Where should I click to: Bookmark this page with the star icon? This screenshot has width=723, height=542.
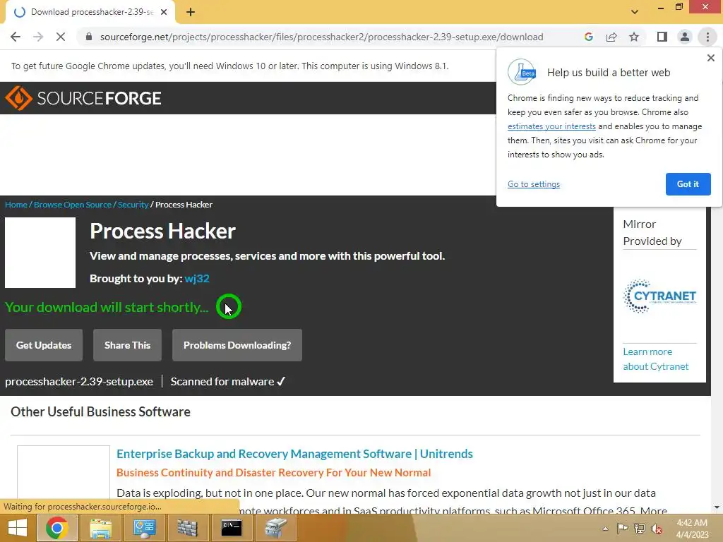(634, 37)
